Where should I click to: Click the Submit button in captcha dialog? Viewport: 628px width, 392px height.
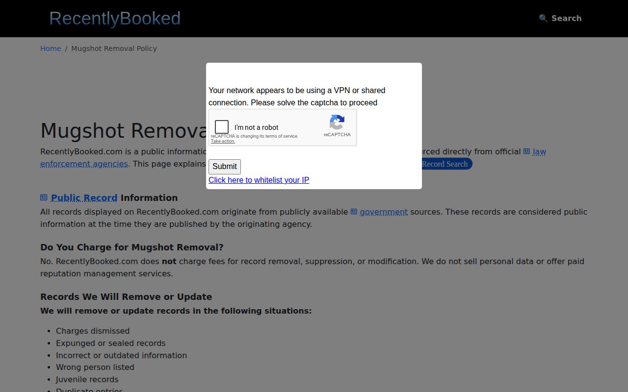[225, 167]
